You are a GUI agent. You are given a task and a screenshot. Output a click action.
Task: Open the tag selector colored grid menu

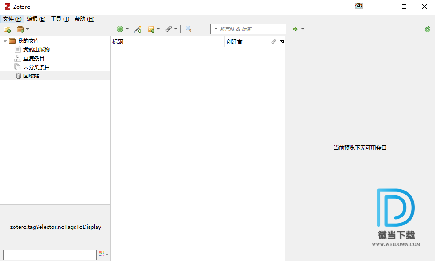click(104, 254)
